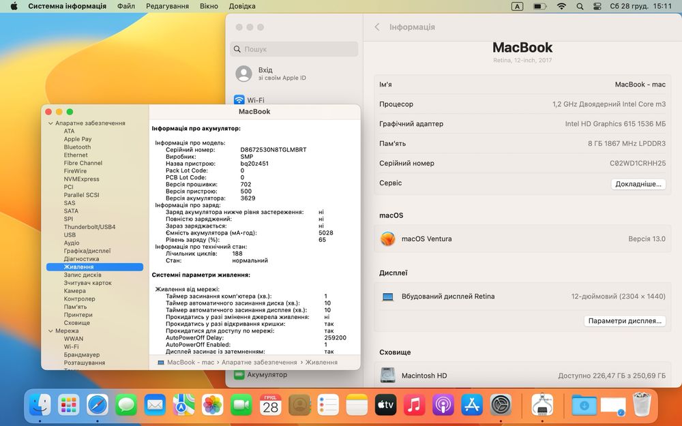The width and height of the screenshot is (682, 426).
Task: Open the Системна інформація app menu
Action: (x=67, y=6)
